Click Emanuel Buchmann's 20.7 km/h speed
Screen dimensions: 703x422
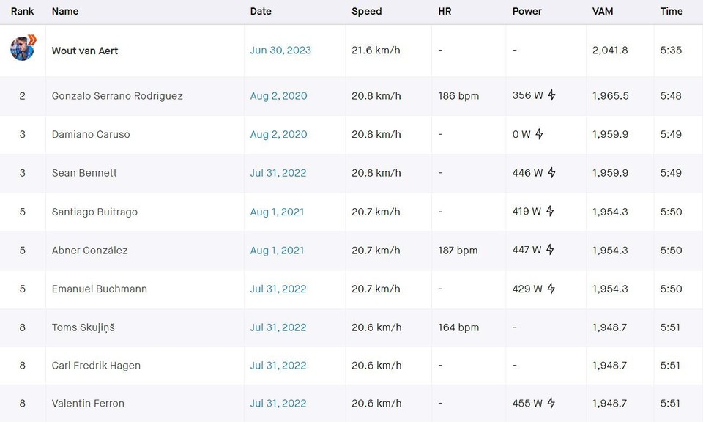click(376, 289)
